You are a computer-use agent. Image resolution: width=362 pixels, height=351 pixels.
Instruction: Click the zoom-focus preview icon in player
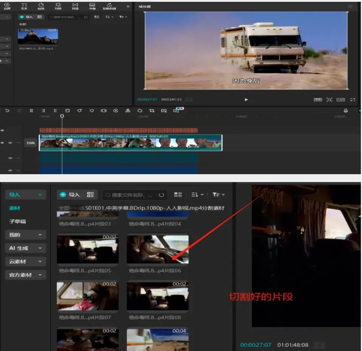329,100
